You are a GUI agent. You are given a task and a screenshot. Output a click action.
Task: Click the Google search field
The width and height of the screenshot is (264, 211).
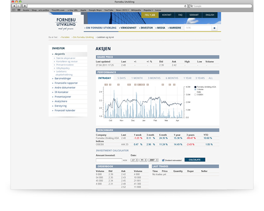(220, 6)
